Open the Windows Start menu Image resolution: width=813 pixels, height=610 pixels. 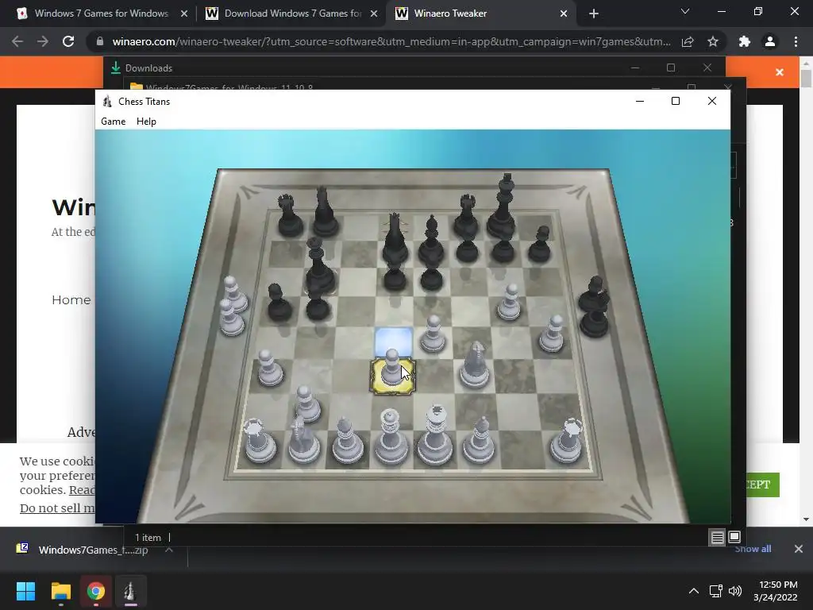tap(25, 591)
